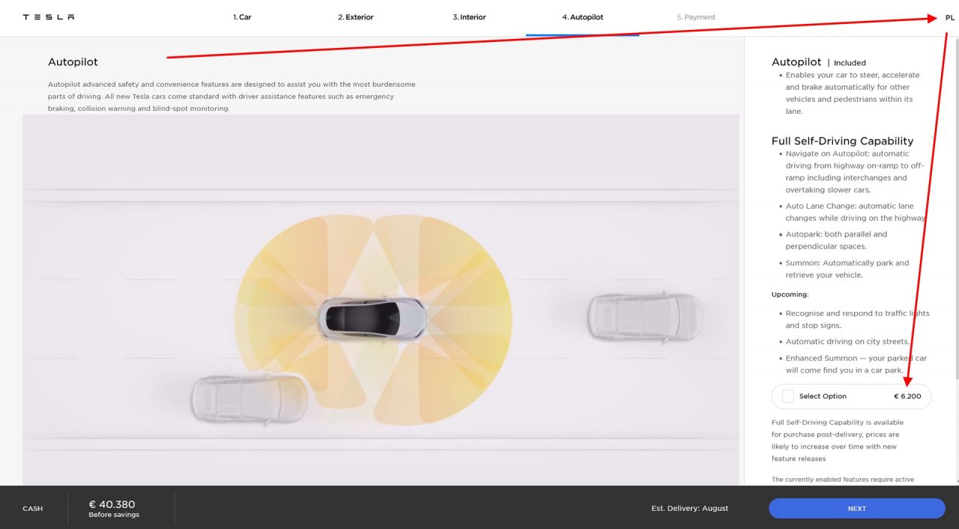Select the 4. Autopilot step
Viewport: 959px width, 529px height.
[582, 17]
